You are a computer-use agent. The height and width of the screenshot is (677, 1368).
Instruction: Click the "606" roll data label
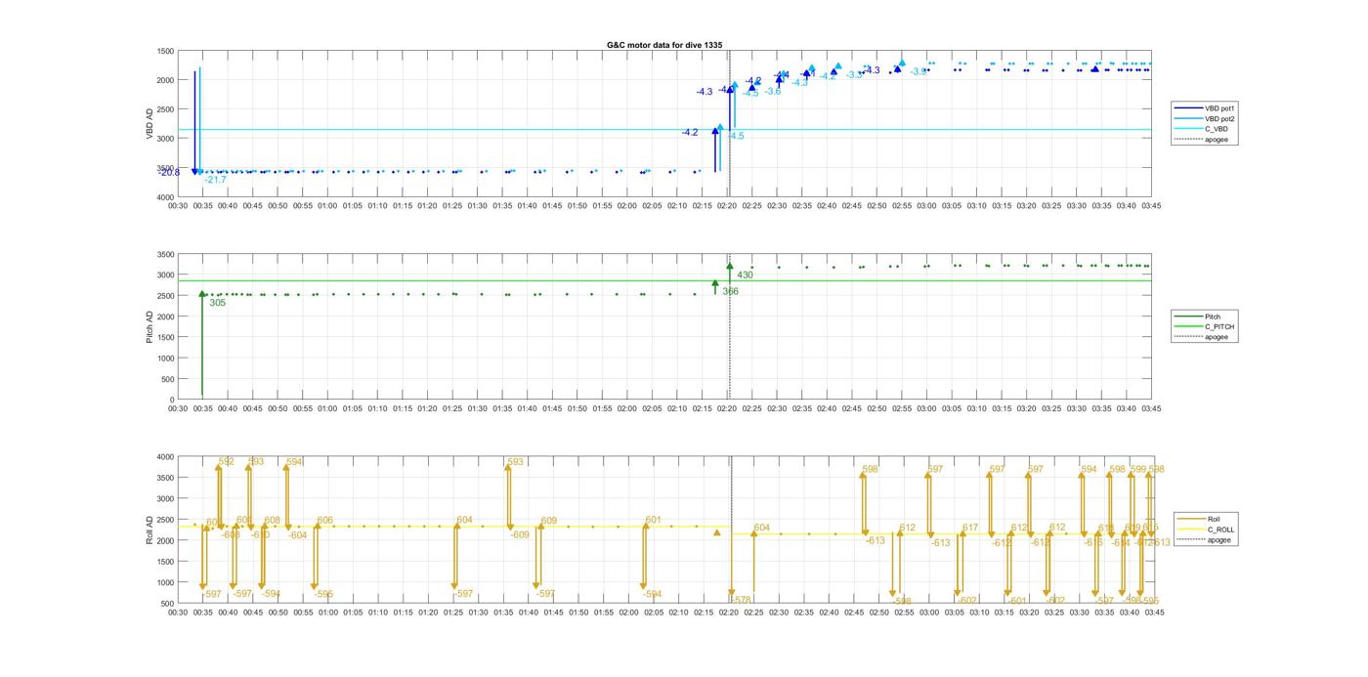(x=325, y=520)
